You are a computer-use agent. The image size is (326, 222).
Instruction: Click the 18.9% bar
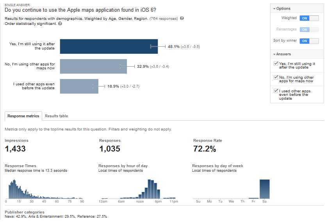click(79, 86)
